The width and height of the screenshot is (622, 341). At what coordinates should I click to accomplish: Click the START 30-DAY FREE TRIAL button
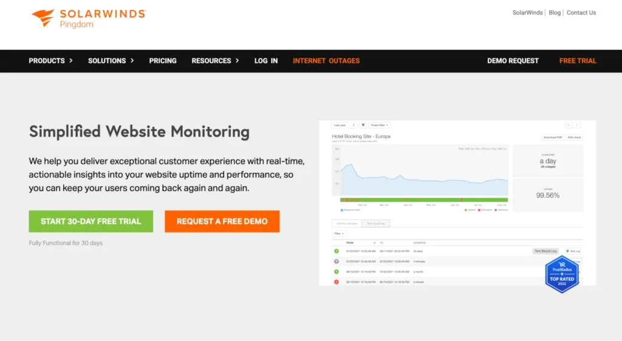pyautogui.click(x=91, y=221)
